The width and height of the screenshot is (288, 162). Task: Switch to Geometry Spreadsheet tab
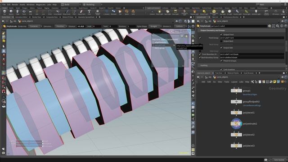coord(86,17)
